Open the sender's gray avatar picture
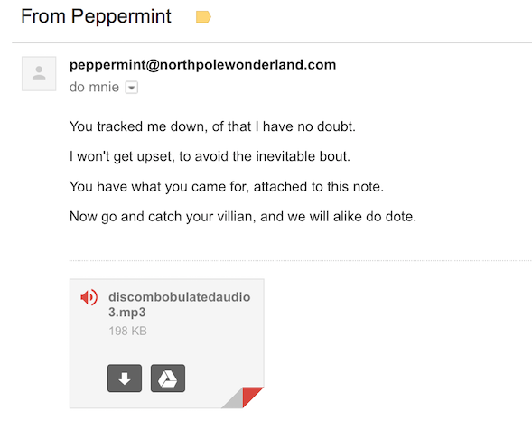 [39, 74]
